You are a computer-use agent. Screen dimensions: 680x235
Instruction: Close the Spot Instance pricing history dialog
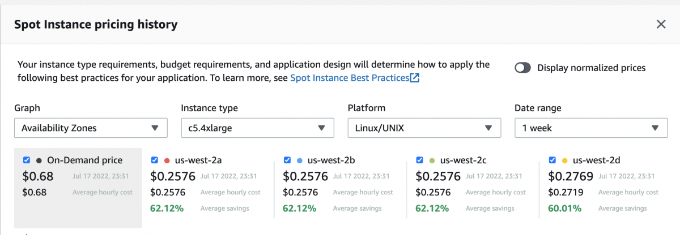(x=661, y=24)
